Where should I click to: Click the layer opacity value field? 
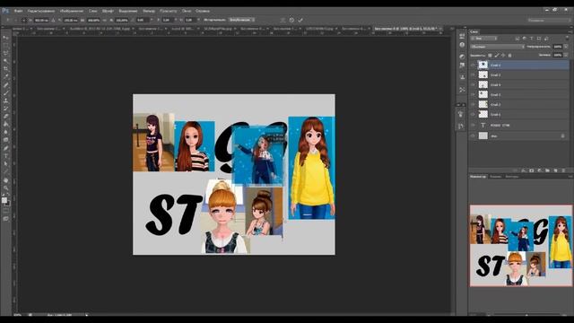point(558,47)
